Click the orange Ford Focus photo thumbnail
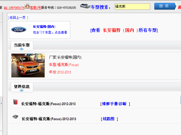181x135 pixels. [28, 66]
